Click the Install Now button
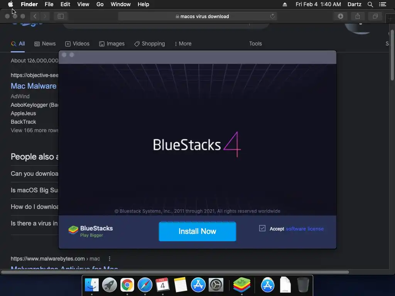Screen dimensions: 395x296 197,231
